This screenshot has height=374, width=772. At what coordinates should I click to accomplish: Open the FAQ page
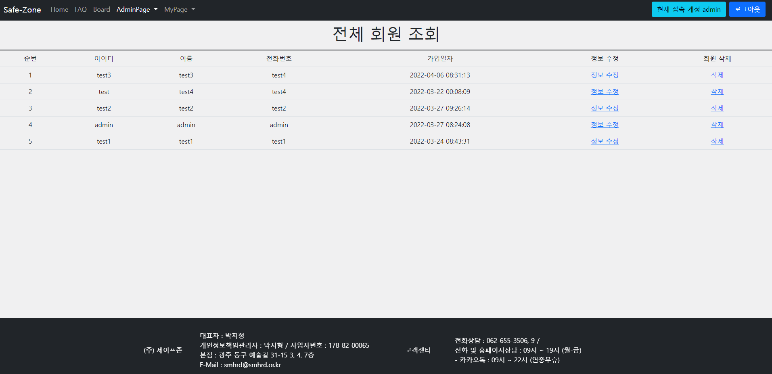coord(80,9)
